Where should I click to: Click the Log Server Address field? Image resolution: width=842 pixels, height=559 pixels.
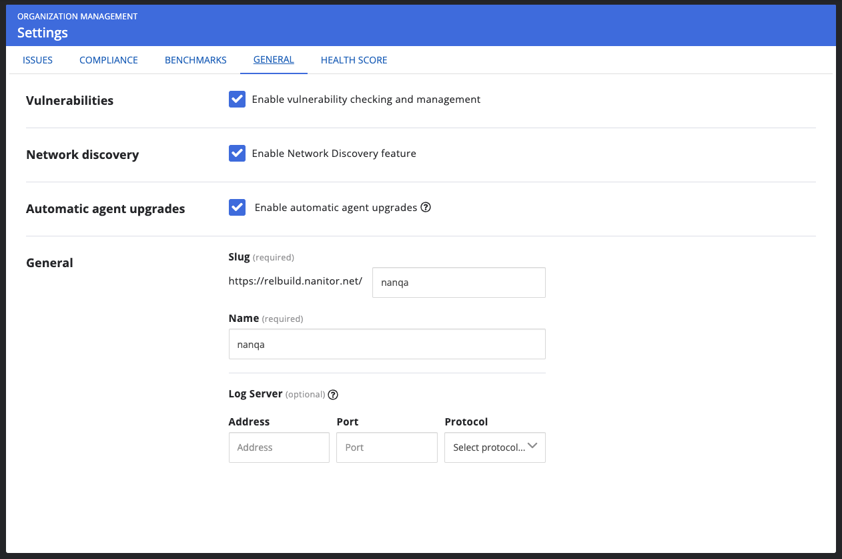pyautogui.click(x=279, y=447)
